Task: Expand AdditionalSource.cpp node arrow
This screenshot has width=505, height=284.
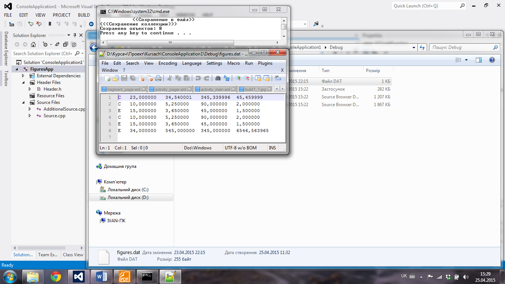Action: pyautogui.click(x=30, y=109)
